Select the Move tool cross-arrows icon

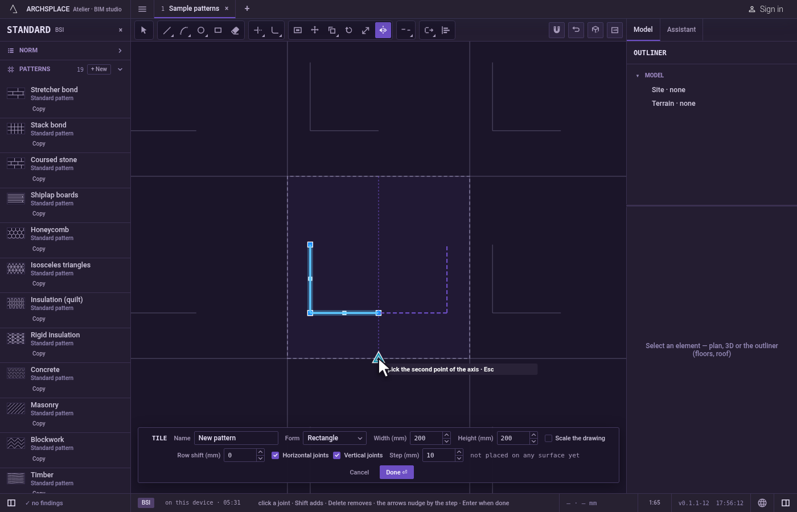point(315,30)
